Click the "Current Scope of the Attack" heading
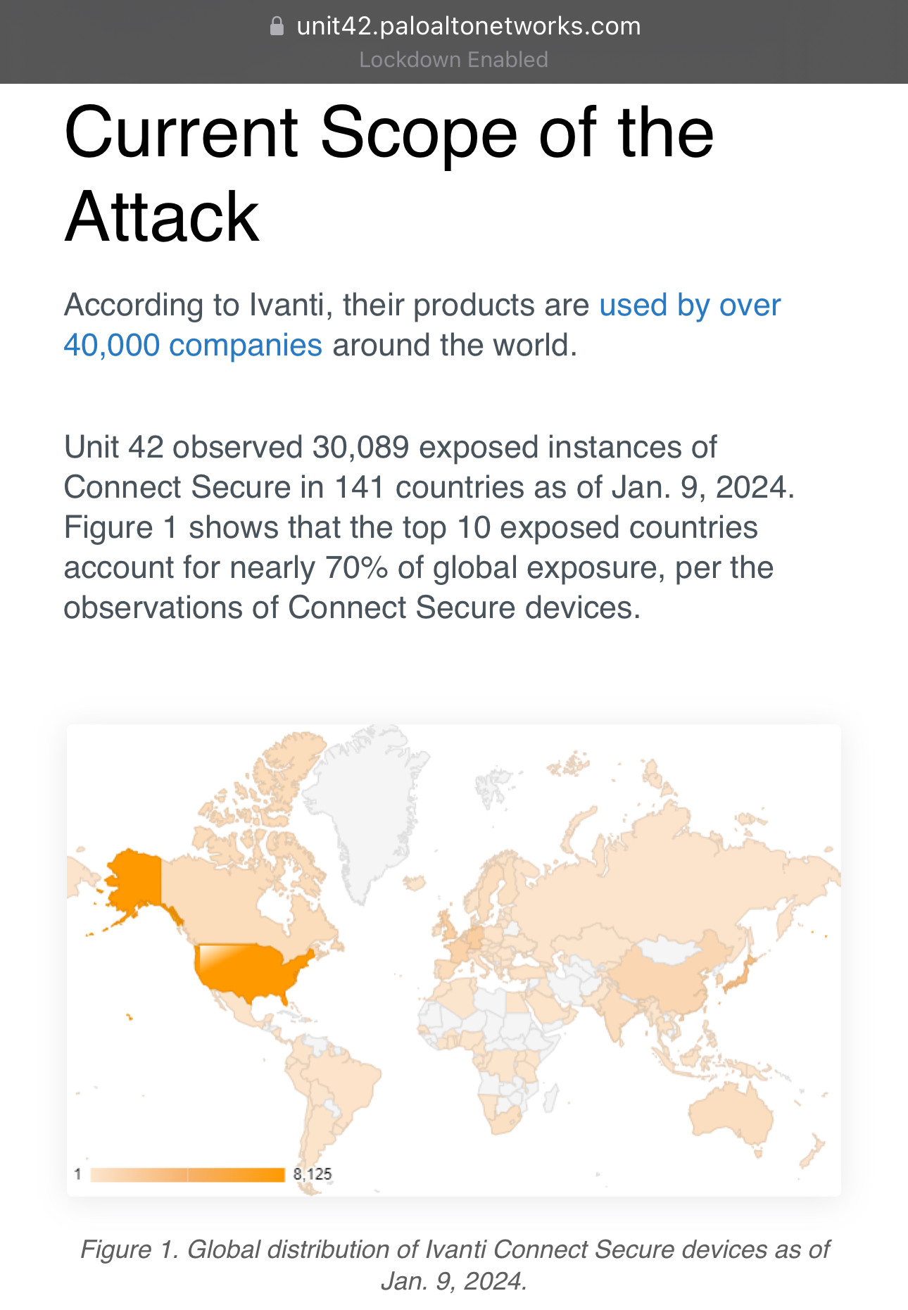Viewport: 908px width, 1310px height. (x=389, y=174)
